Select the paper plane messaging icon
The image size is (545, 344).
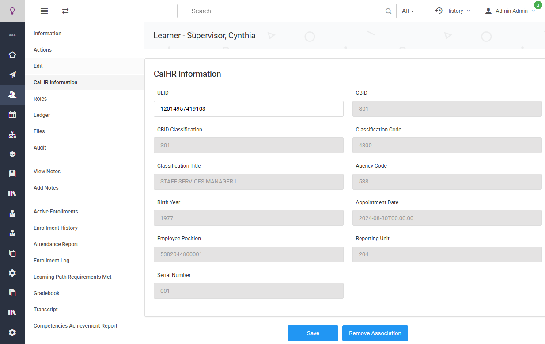click(12, 75)
